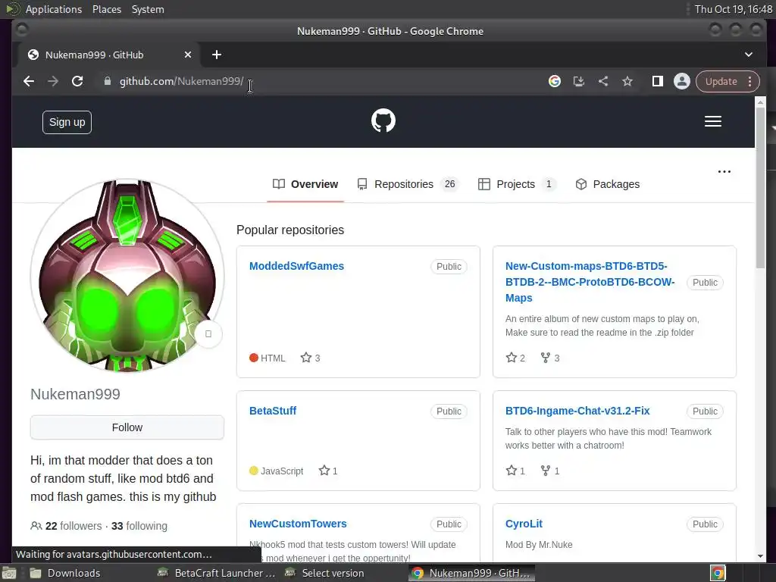Open Chrome's three-dot menu
Screen dimensions: 776x582
click(749, 81)
